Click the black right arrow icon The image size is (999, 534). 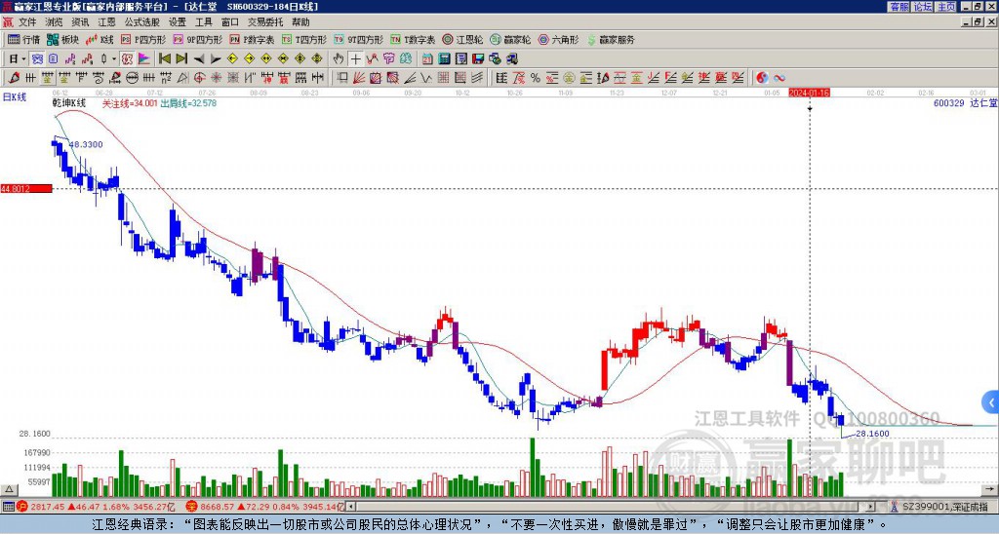[x=216, y=59]
